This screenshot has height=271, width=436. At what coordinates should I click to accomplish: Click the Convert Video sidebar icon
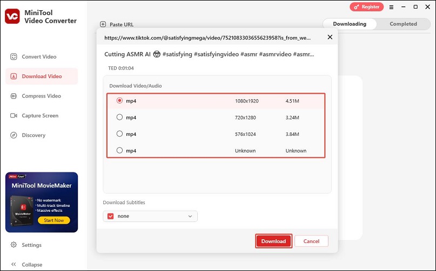tap(14, 57)
